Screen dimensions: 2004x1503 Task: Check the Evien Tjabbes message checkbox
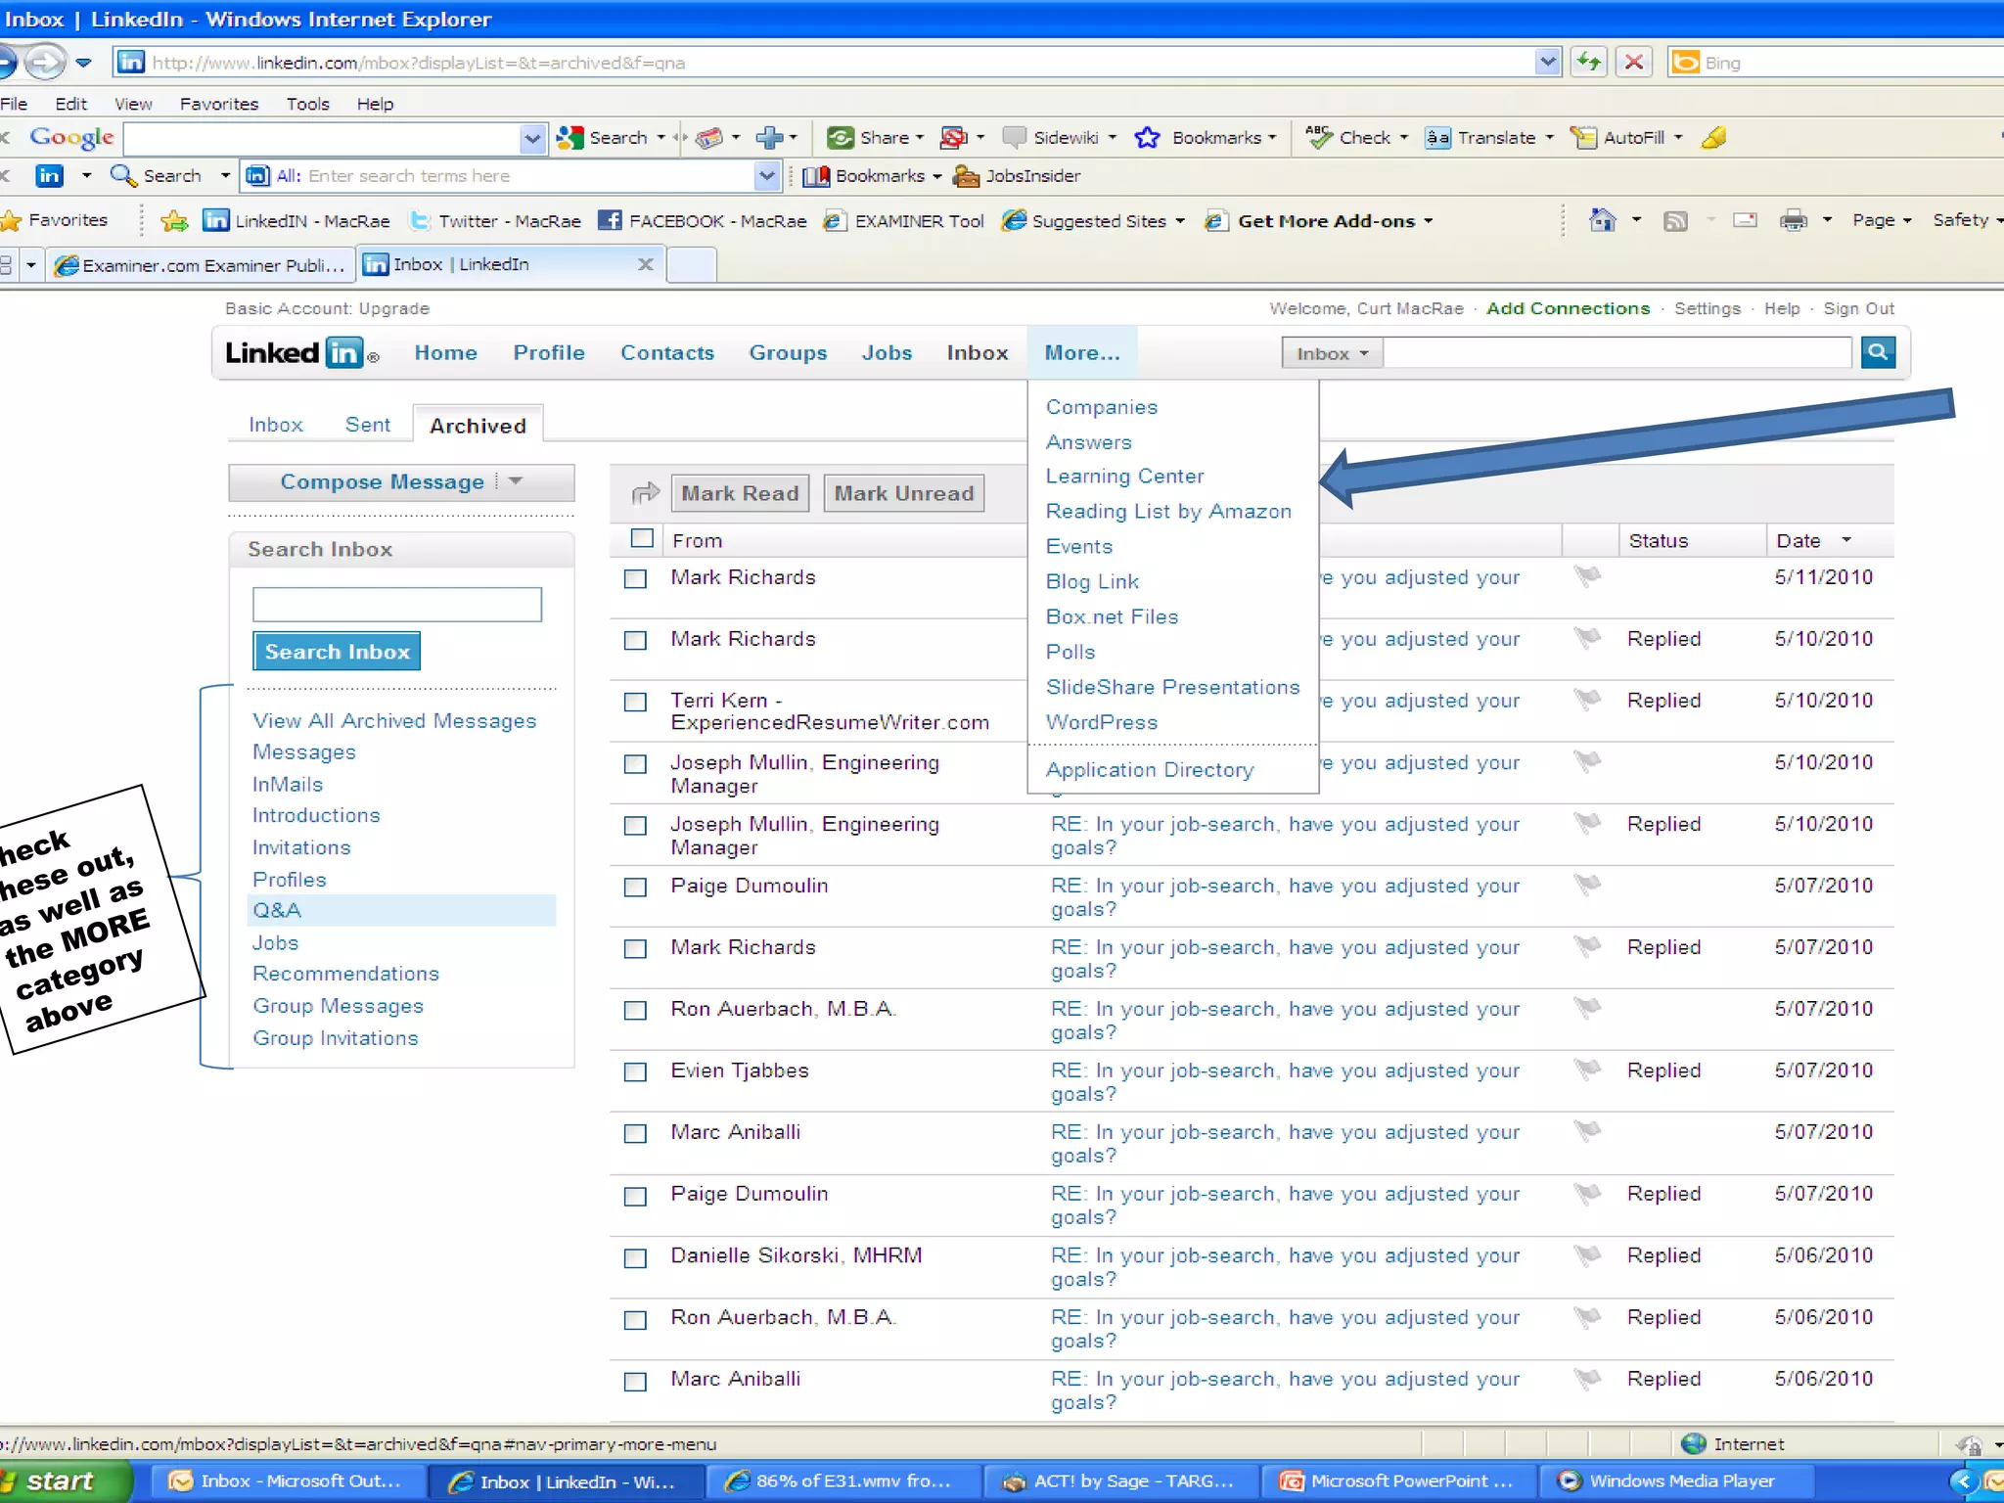click(x=636, y=1071)
